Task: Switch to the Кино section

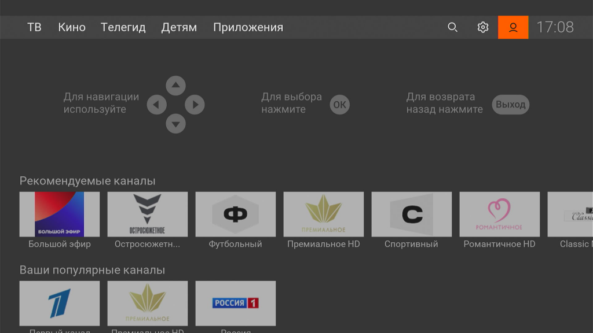Action: coord(72,27)
